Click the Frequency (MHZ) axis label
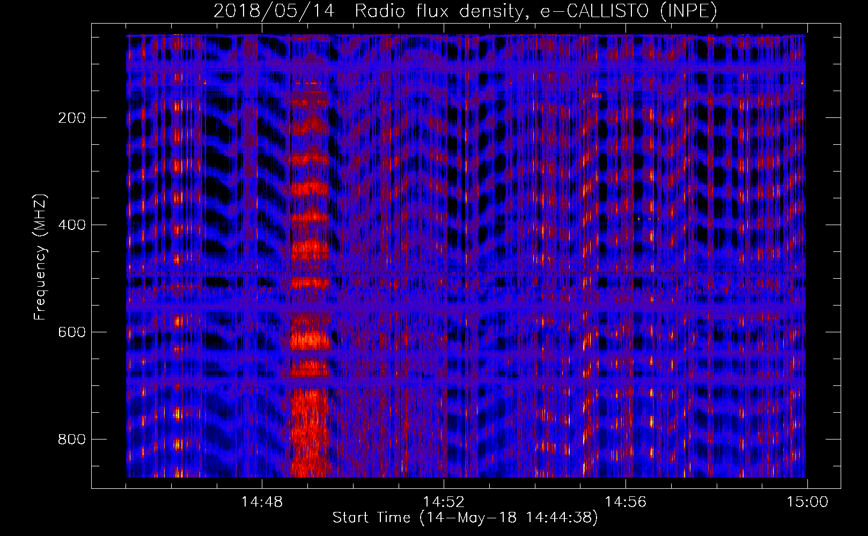The height and width of the screenshot is (536, 868). point(40,257)
